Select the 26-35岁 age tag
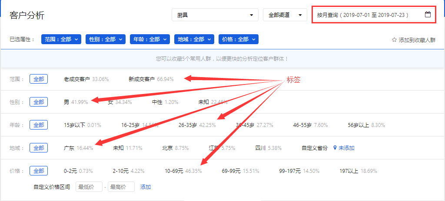 [197, 125]
